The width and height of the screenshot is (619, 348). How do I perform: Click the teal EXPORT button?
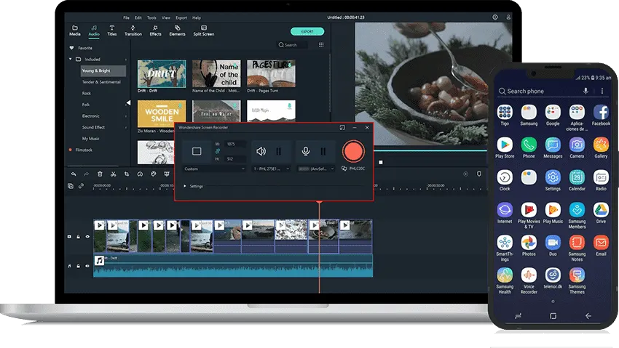coord(307,31)
